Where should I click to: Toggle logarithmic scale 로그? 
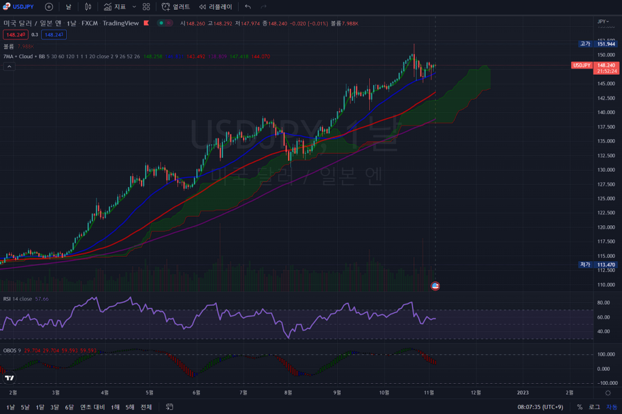pos(594,407)
